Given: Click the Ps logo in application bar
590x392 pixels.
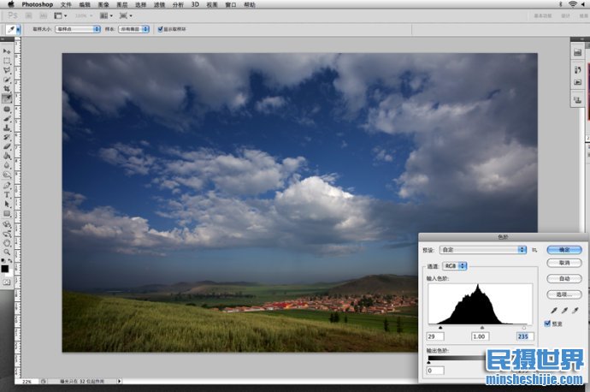Looking at the screenshot, I should point(13,15).
